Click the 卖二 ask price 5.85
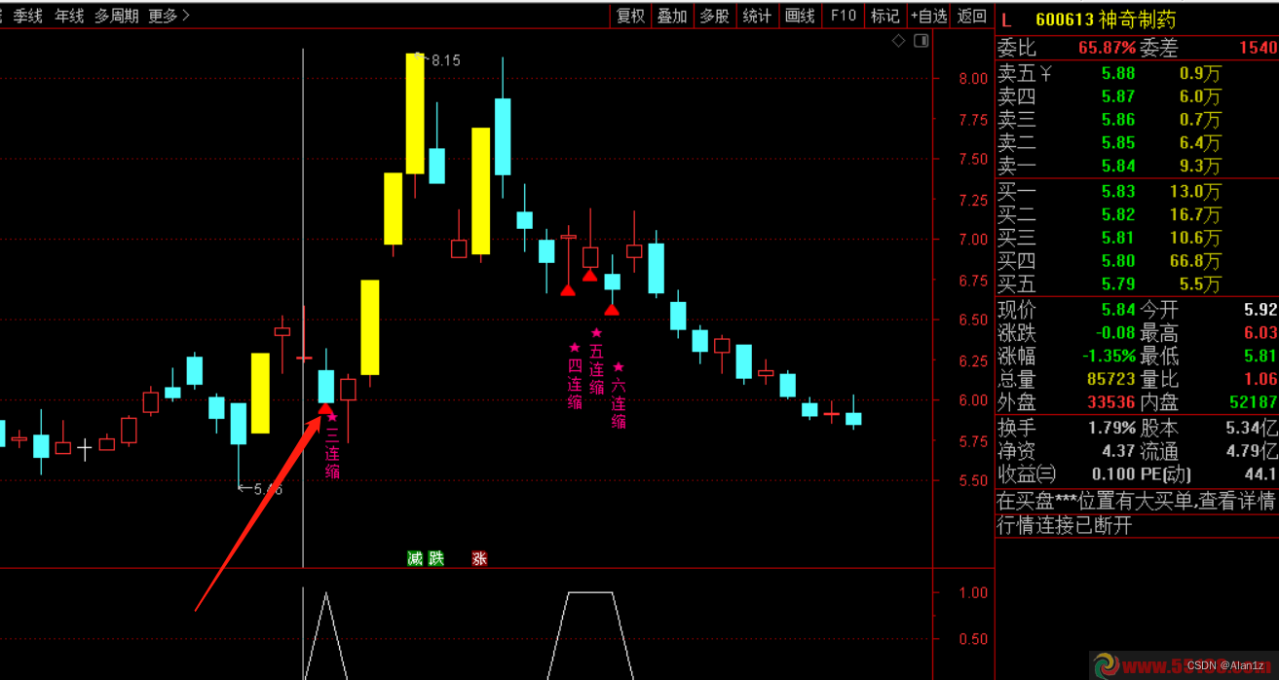The width and height of the screenshot is (1279, 680). 1118,143
